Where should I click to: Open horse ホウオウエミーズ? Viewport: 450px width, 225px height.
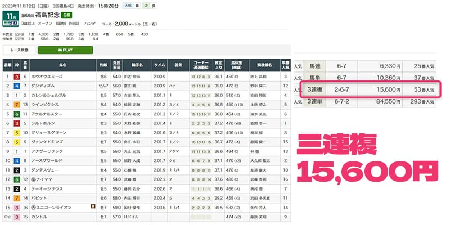(x=47, y=76)
